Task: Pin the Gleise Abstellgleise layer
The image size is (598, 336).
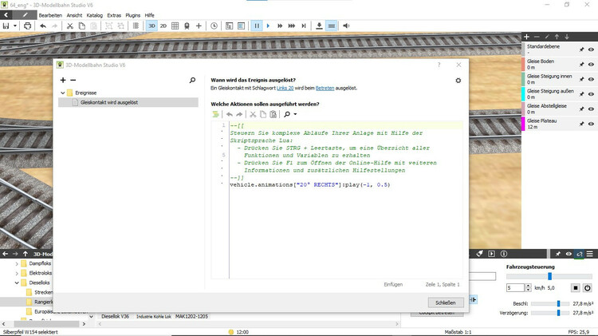Action: coord(581,109)
